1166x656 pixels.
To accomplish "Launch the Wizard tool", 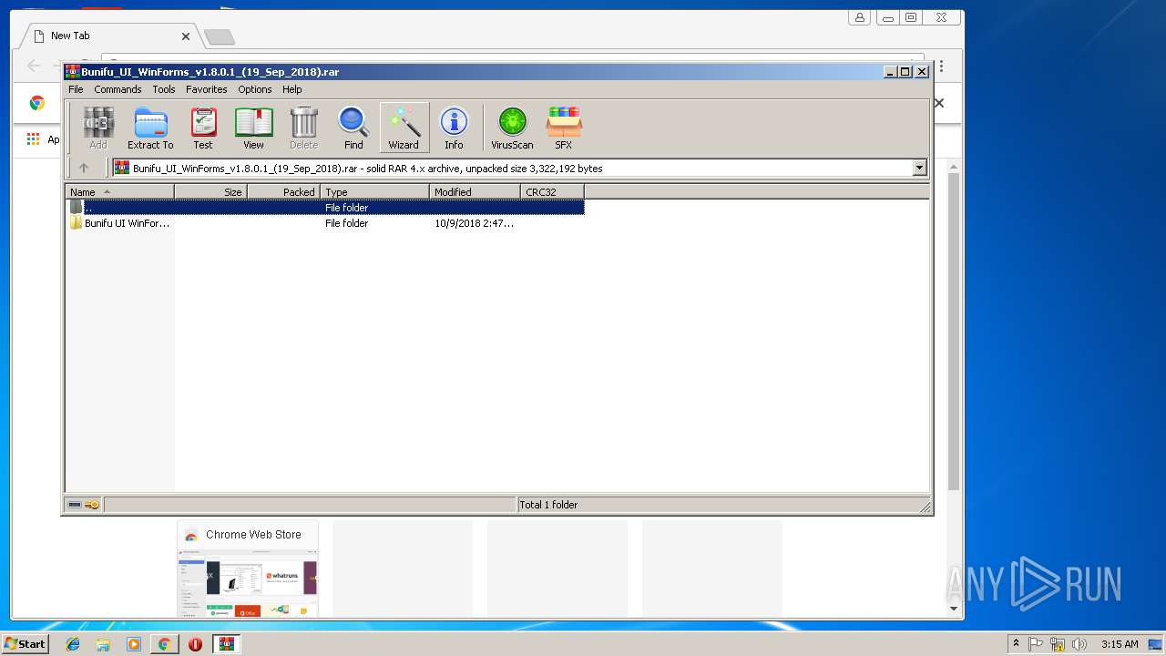I will click(404, 128).
